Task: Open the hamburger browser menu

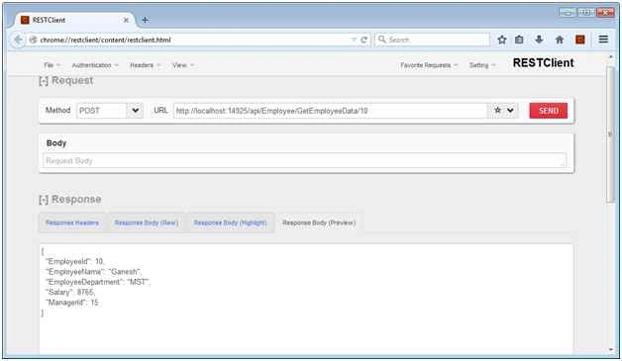Action: coord(603,40)
